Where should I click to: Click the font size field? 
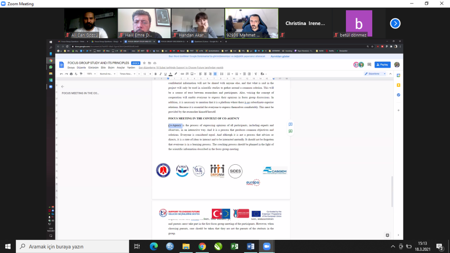pos(145,74)
